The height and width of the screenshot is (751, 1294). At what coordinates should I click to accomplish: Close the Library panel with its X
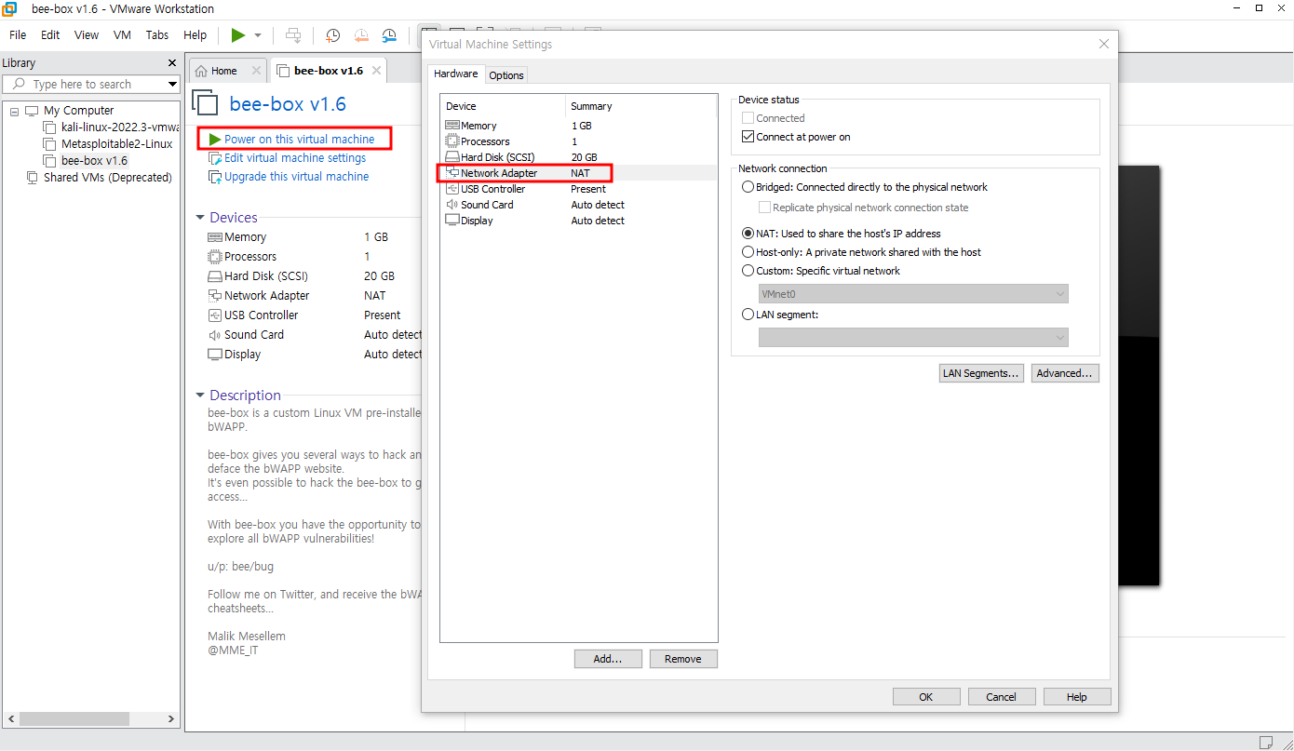pyautogui.click(x=171, y=63)
